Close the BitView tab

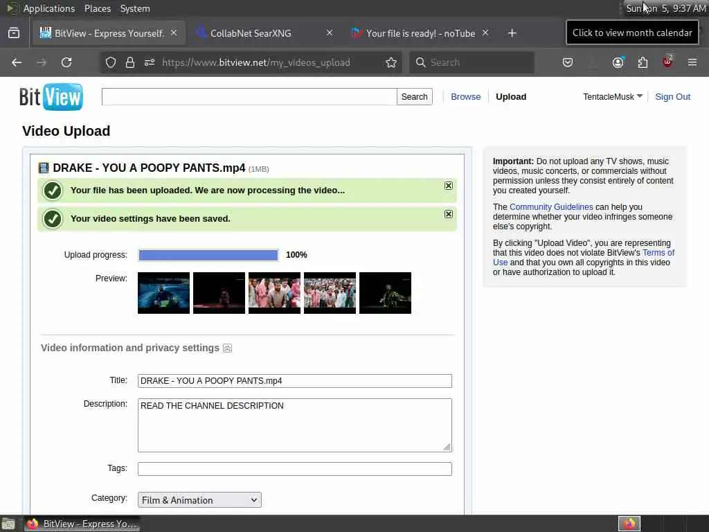[174, 33]
